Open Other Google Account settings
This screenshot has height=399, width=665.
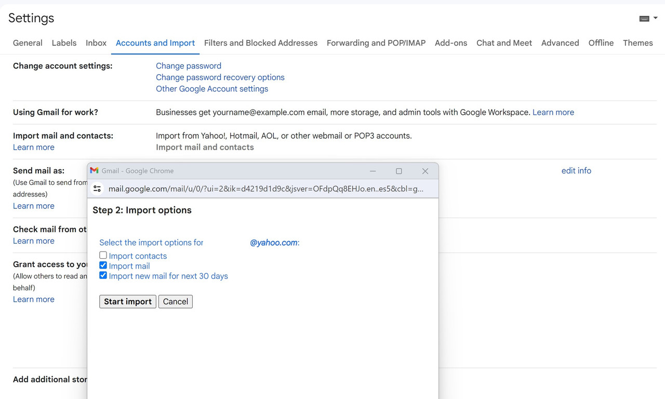[x=211, y=88]
